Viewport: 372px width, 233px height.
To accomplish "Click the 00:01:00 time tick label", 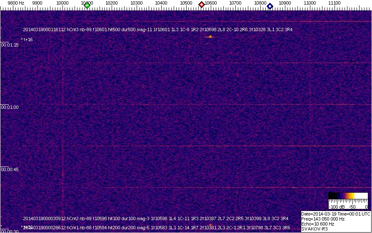I will 10,107.
